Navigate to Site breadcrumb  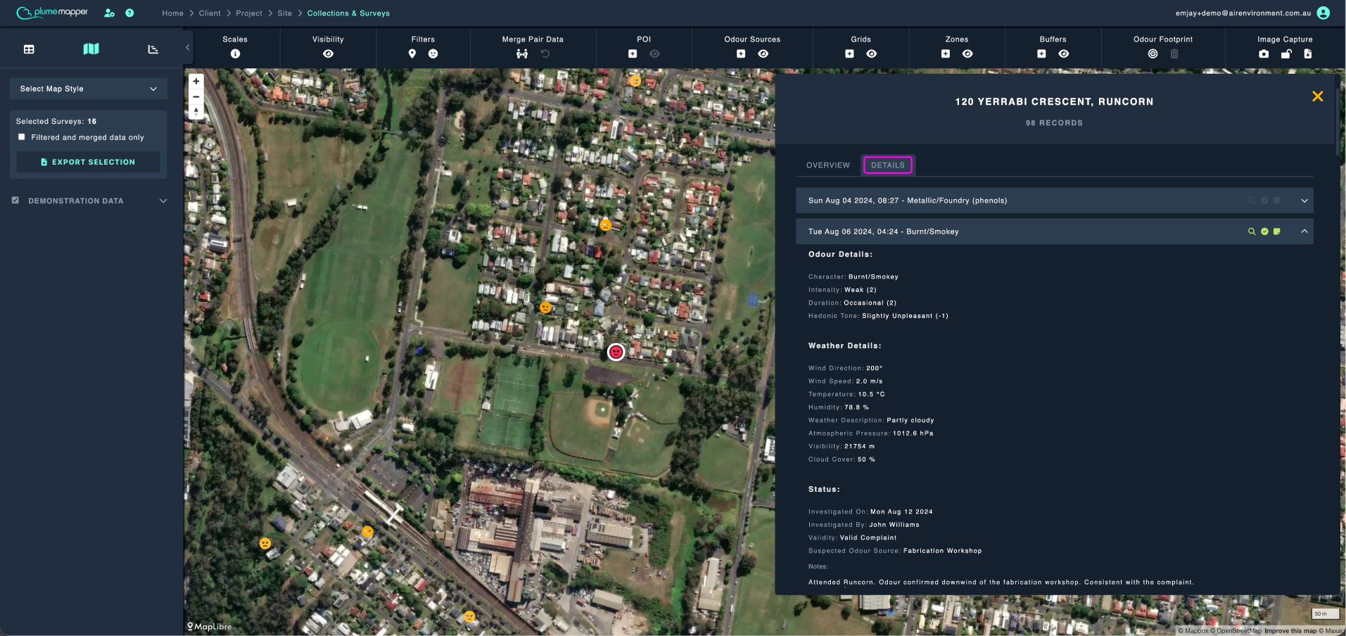pos(284,13)
